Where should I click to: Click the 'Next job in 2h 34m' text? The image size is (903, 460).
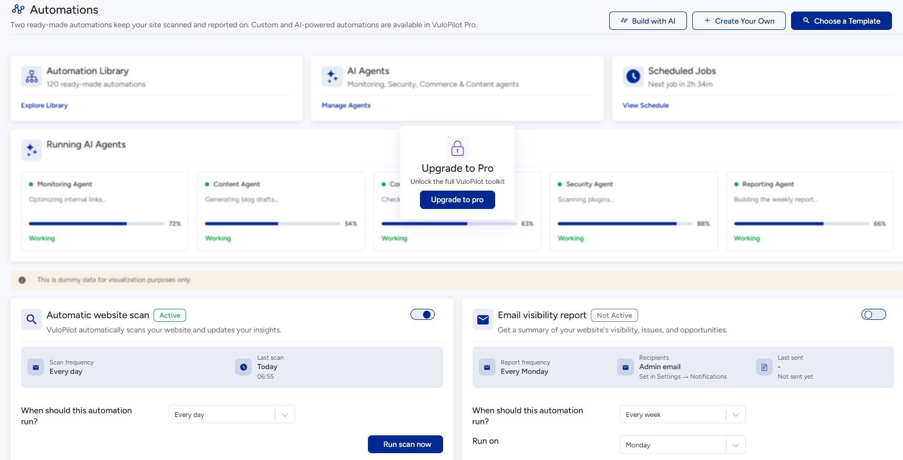coord(680,84)
